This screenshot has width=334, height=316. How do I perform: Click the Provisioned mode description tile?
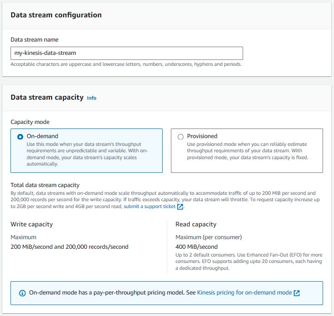point(247,150)
